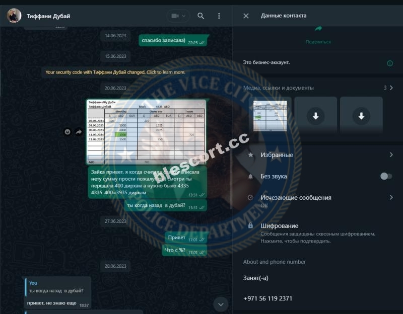
Task: Click the Тиффани Дубай chat header name
Action: pyautogui.click(x=48, y=16)
